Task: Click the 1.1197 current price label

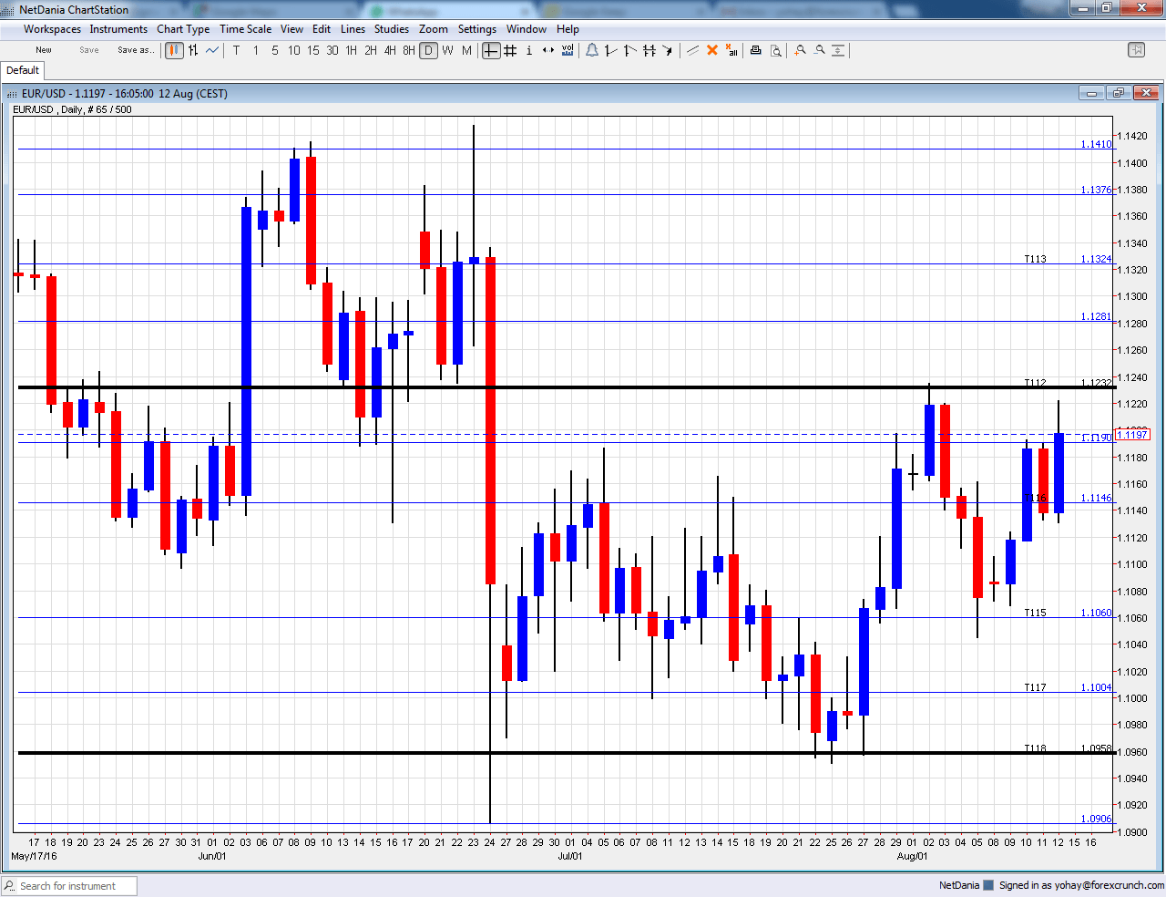Action: tap(1132, 435)
